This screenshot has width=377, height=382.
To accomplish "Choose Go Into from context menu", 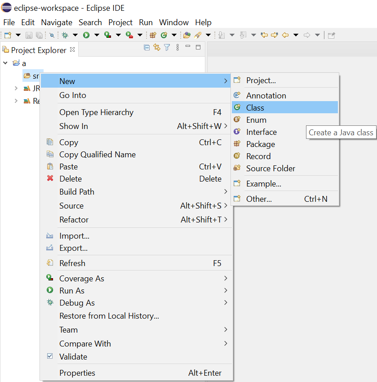I will (136, 95).
